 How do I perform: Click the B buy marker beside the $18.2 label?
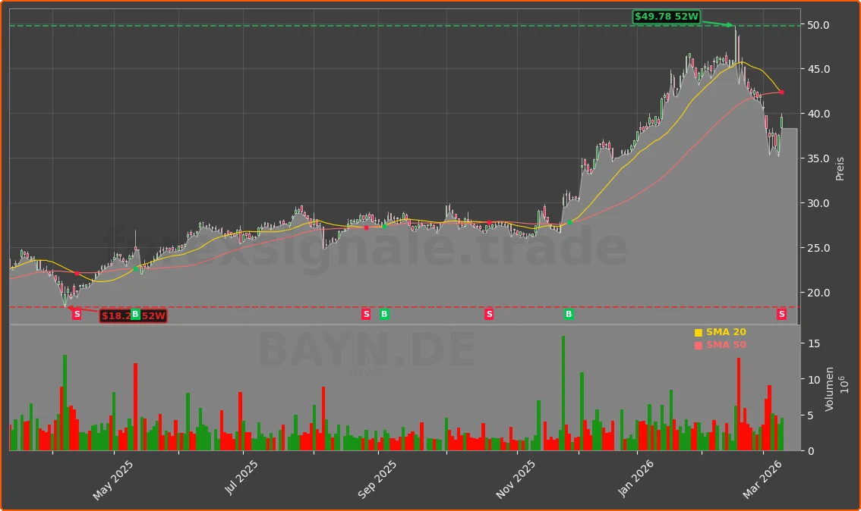[x=135, y=314]
